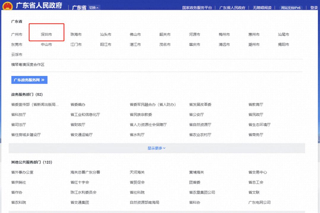Click the 广东省人民政府 top navigation link
The height and width of the screenshot is (213, 320).
coord(232,8)
